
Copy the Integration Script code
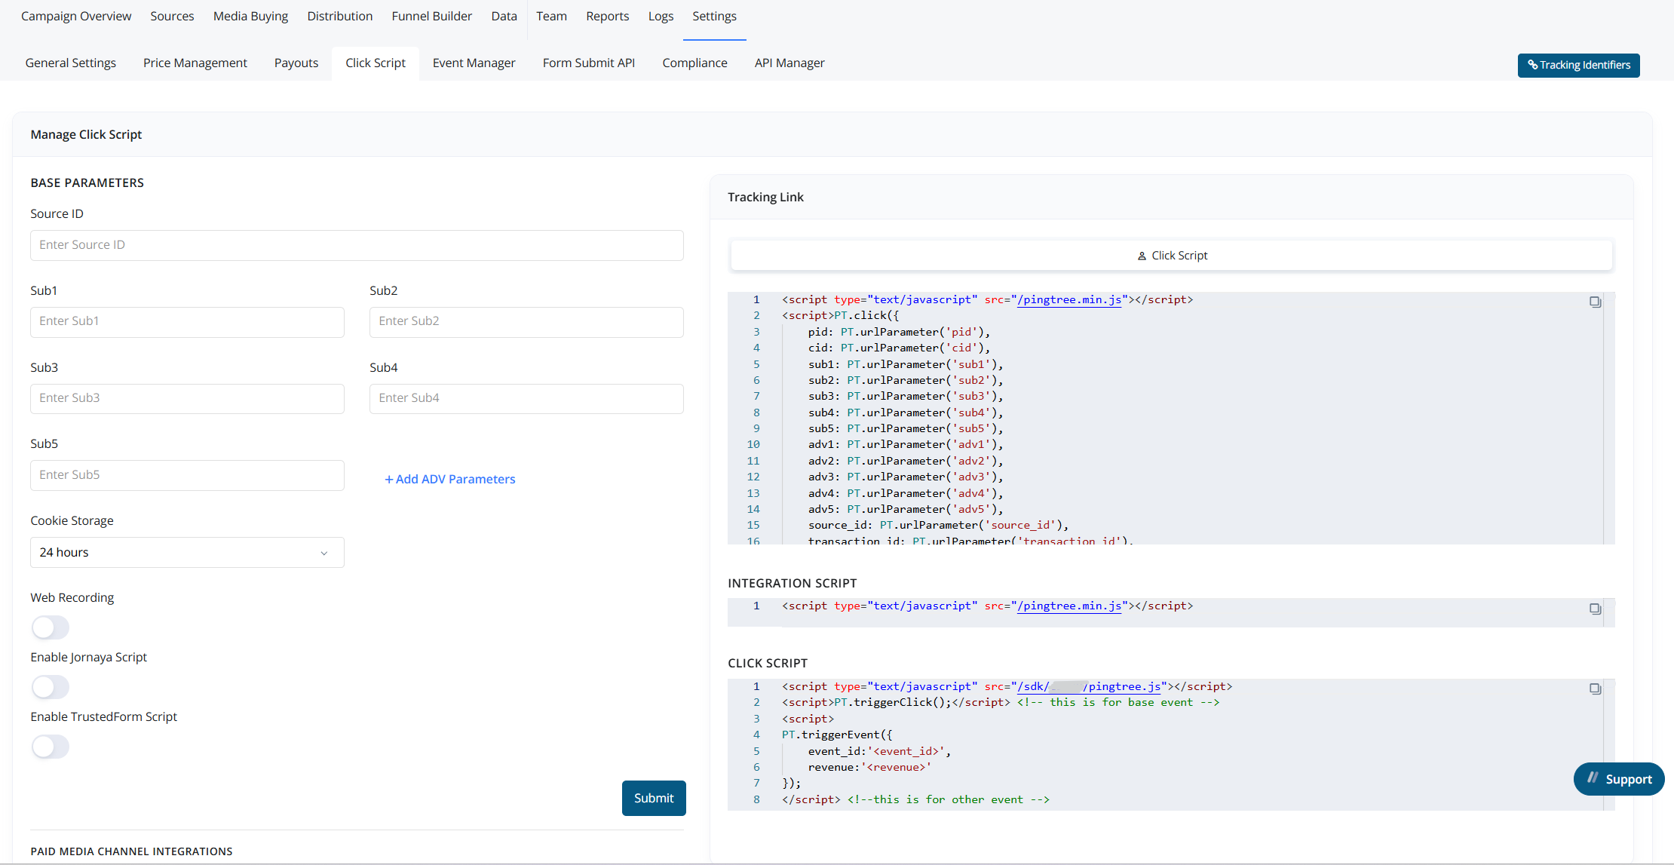(x=1595, y=609)
